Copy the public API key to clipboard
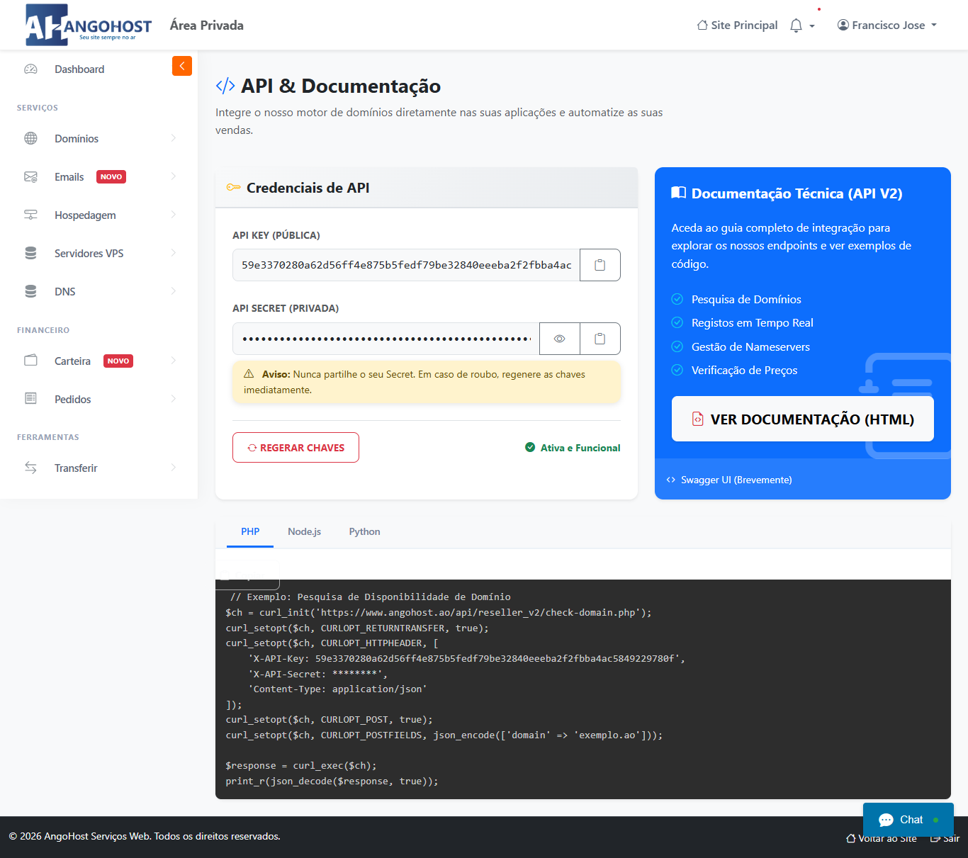Screen dimensions: 968x858 click(x=600, y=265)
